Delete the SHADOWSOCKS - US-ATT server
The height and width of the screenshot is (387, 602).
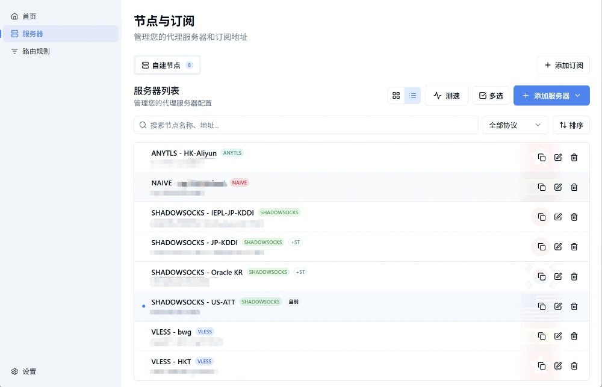pos(574,306)
